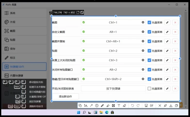Image resolution: width=190 pixels, height=117 pixels.
Task: Open taskbar search magnifier
Action: coord(84,112)
